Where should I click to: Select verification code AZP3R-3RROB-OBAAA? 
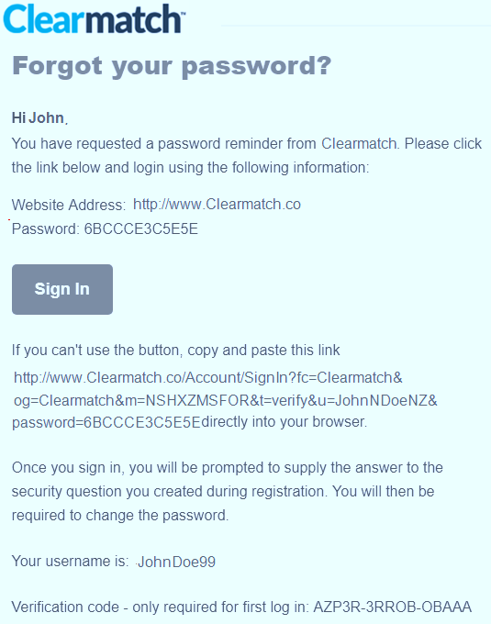pos(392,607)
